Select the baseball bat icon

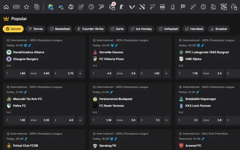(193, 7)
